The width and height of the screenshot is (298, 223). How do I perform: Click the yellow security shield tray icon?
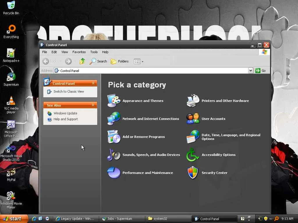click(x=266, y=219)
